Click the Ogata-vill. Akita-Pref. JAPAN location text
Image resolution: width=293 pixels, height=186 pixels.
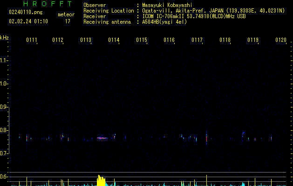point(213,11)
